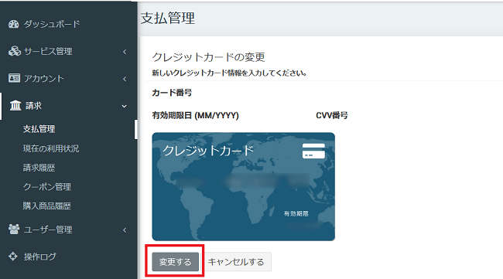Open the 支払管理 submenu item
This screenshot has width=503, height=279.
pyautogui.click(x=39, y=129)
